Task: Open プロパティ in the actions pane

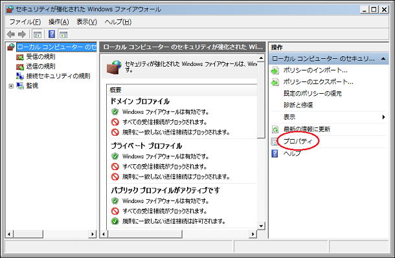Action: pos(298,142)
